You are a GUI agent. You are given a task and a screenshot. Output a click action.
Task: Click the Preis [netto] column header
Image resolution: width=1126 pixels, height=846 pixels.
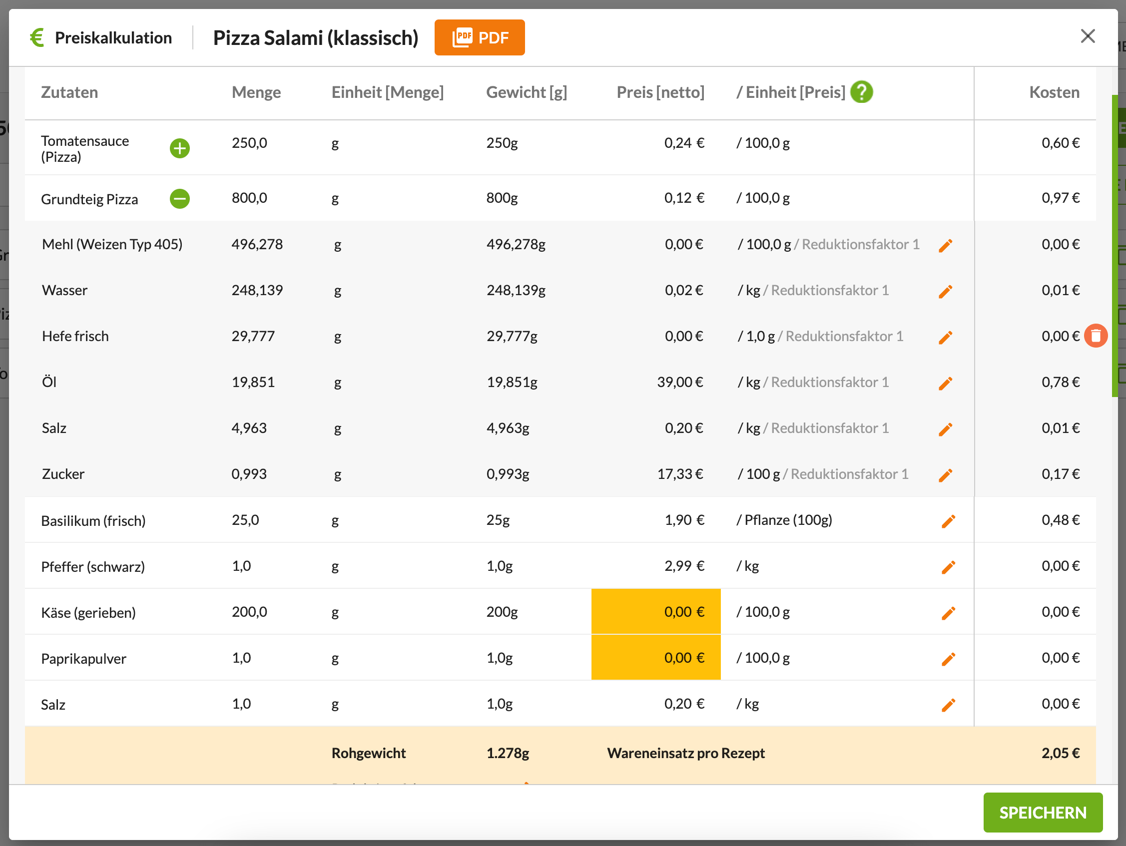660,92
